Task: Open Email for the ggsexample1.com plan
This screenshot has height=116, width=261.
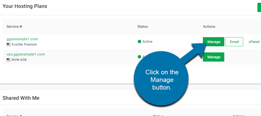Action: click(x=234, y=42)
